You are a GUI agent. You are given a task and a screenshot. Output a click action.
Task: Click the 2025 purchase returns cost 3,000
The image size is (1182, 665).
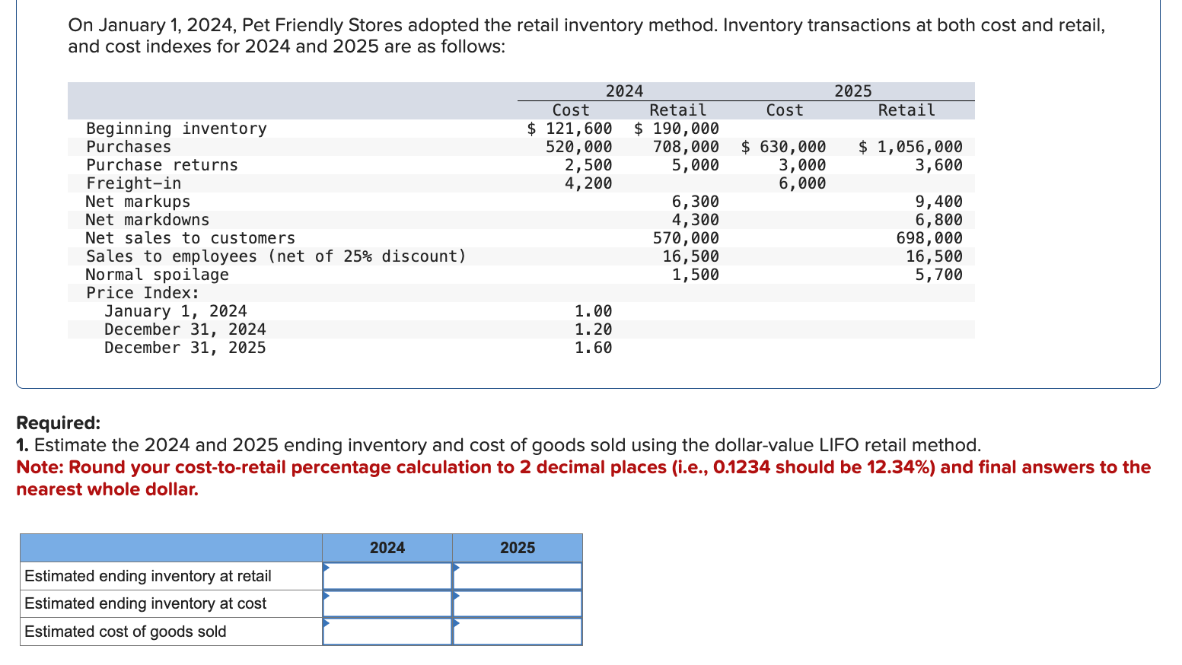pyautogui.click(x=802, y=165)
